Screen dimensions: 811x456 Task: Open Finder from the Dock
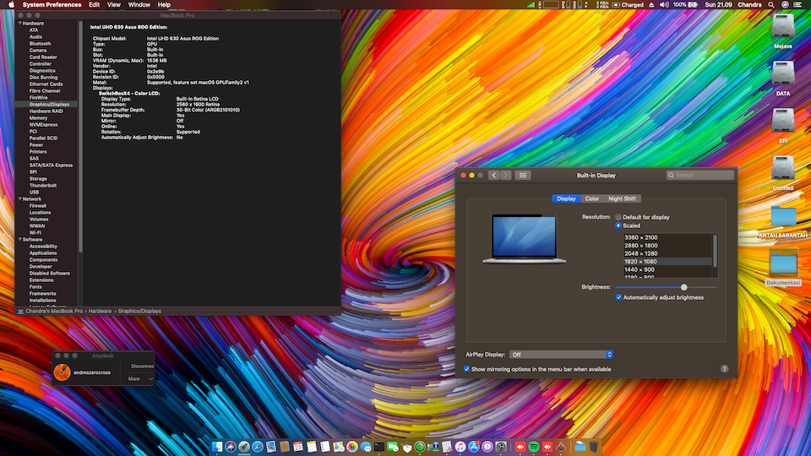point(217,446)
